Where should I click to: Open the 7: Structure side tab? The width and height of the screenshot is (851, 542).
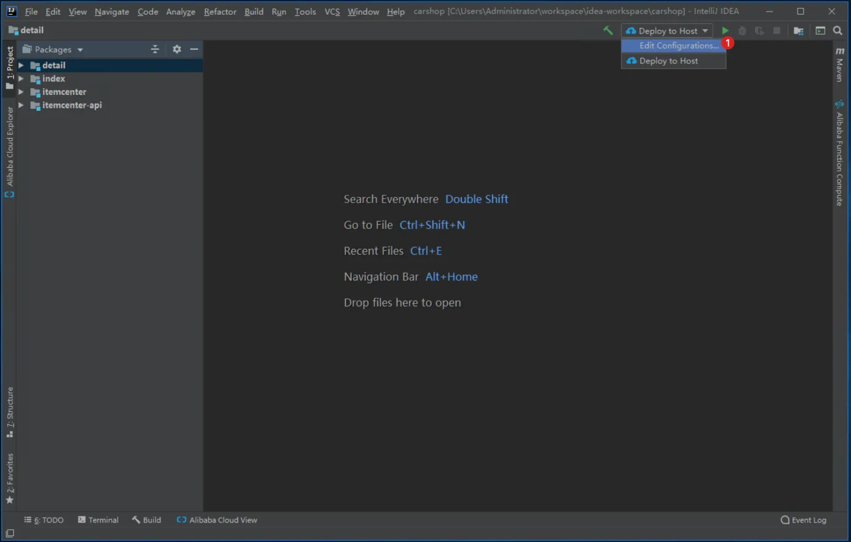coord(10,412)
